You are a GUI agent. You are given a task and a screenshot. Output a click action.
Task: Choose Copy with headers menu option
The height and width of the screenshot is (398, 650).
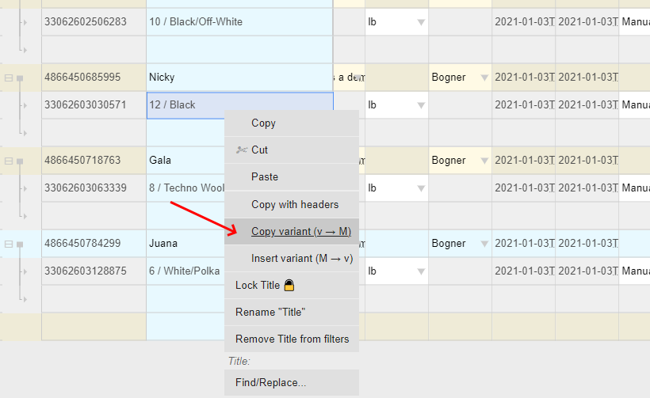pos(294,205)
